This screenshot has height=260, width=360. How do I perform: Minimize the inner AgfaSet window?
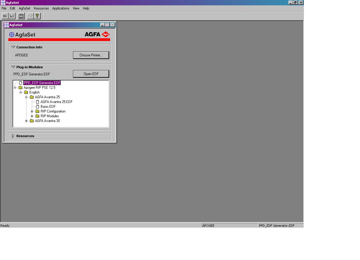pos(103,25)
